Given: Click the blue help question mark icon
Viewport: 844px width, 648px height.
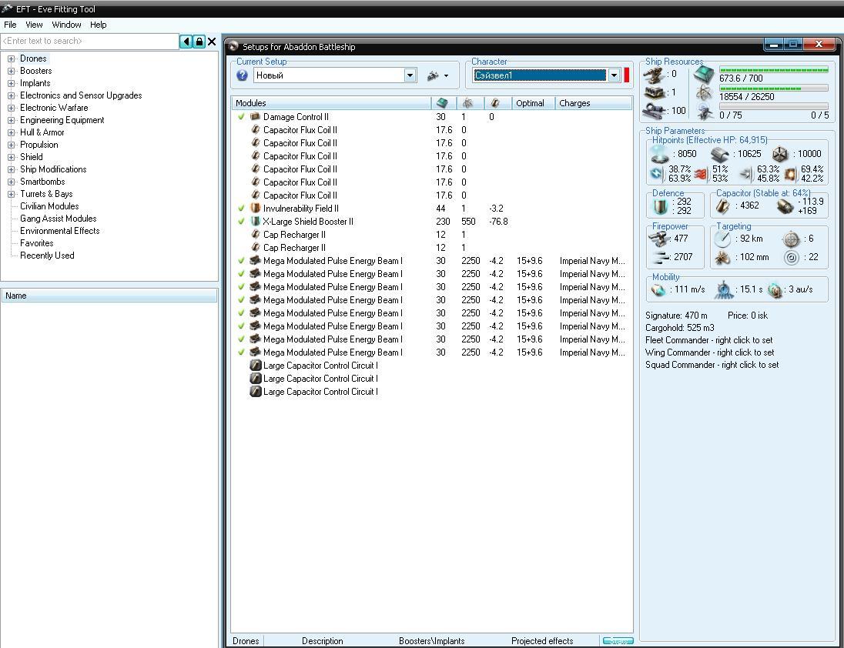Looking at the screenshot, I should point(243,75).
